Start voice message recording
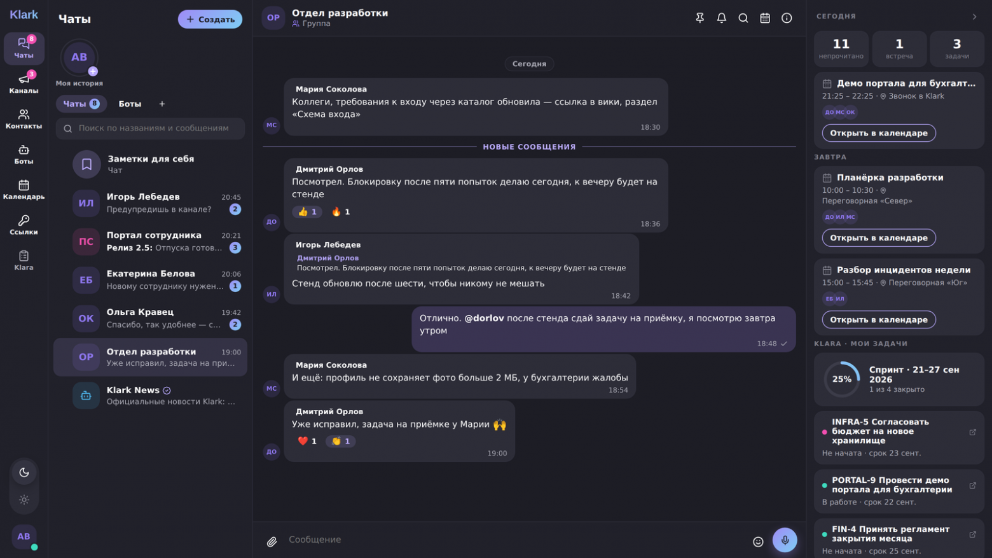Image resolution: width=992 pixels, height=558 pixels. 785,540
